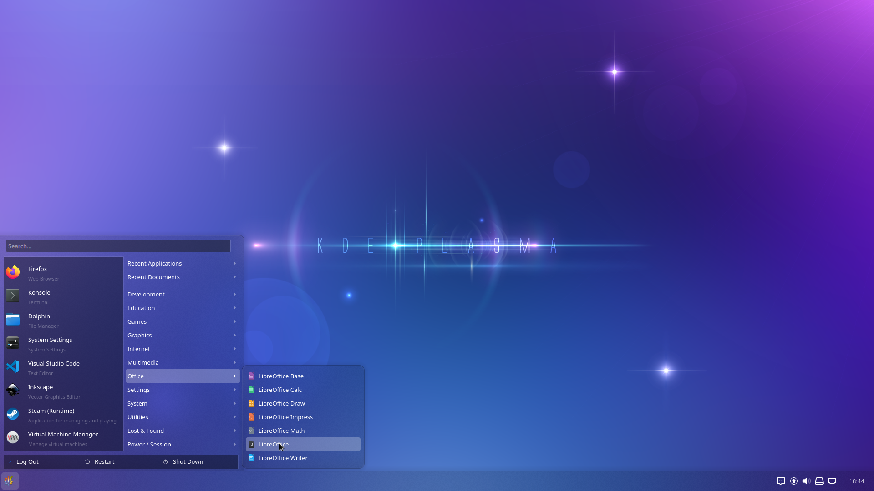
Task: Expand the Settings submenu arrow
Action: click(x=235, y=390)
